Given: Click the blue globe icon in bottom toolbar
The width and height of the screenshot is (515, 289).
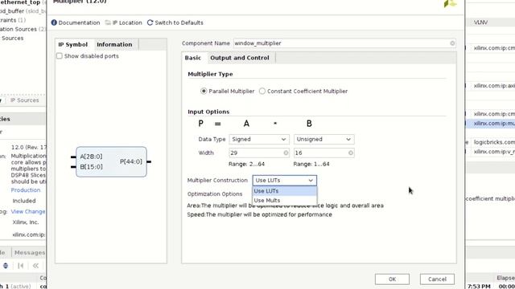Looking at the screenshot, I should pos(6,266).
